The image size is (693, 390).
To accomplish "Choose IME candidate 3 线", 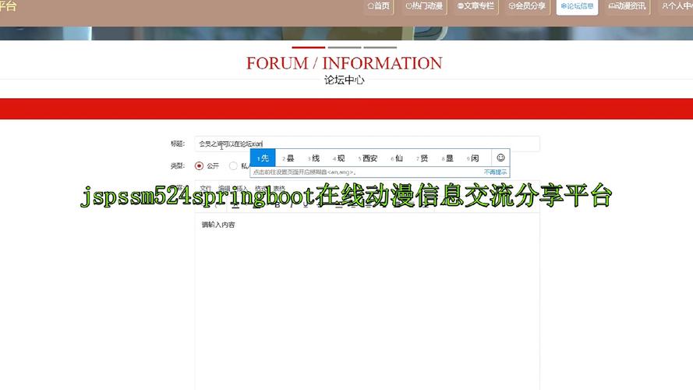I will click(x=314, y=158).
